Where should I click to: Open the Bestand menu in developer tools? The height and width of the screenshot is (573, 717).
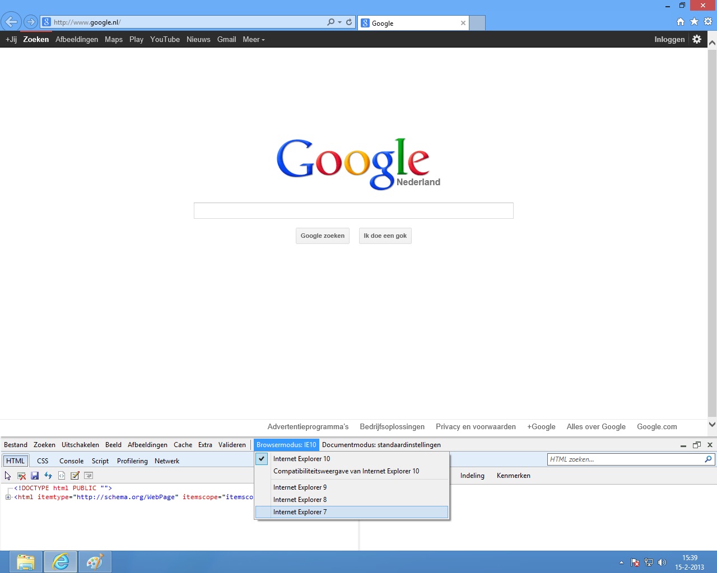pyautogui.click(x=16, y=445)
